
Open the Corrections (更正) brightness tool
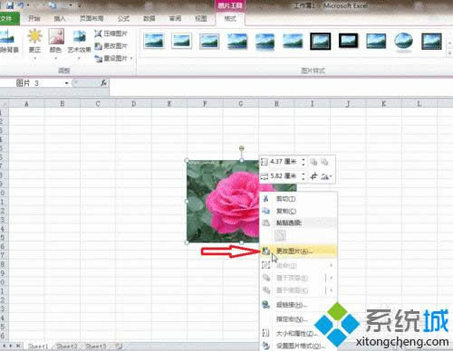point(34,42)
